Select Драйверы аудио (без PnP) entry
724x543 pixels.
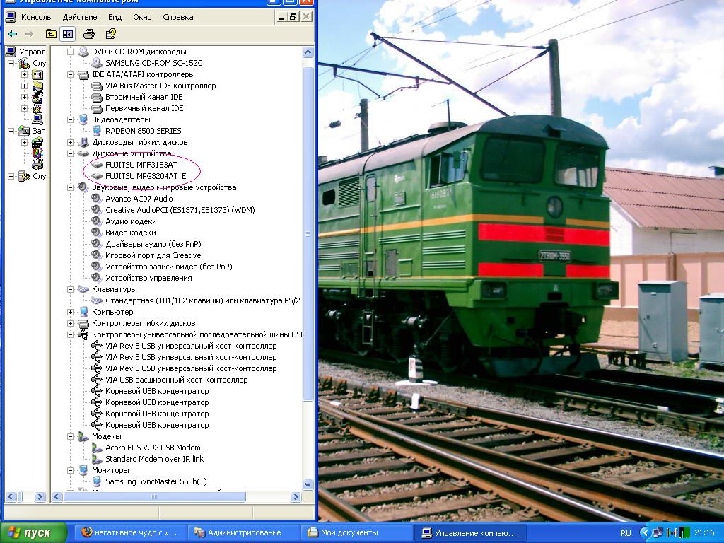(153, 244)
